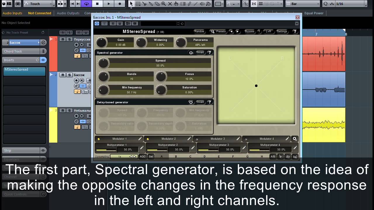
Task: Click Invert in Spectral generator
Action: [x=200, y=52]
